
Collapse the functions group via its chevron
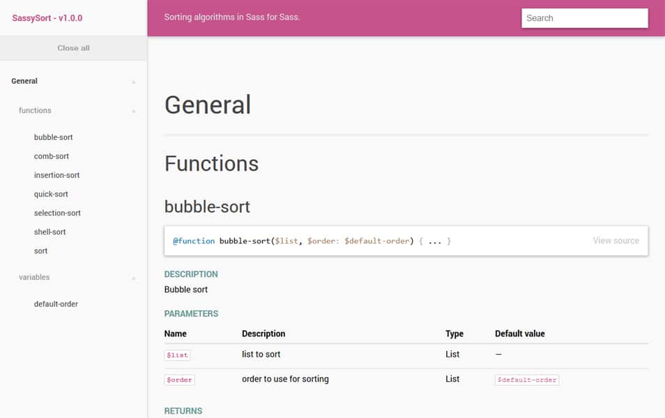pyautogui.click(x=133, y=111)
